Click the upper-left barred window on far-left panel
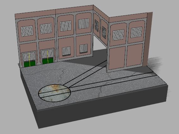Image resolution: width=179 pixels, height=134 pixels. 27,31
